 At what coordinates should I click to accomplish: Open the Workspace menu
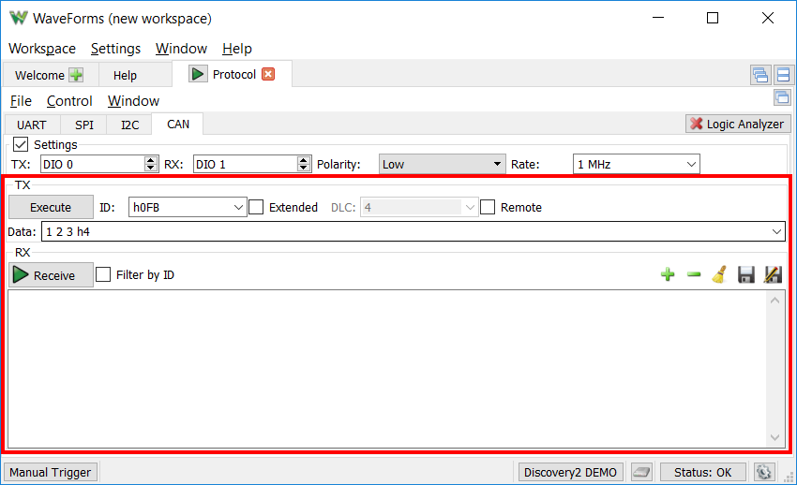tap(42, 49)
